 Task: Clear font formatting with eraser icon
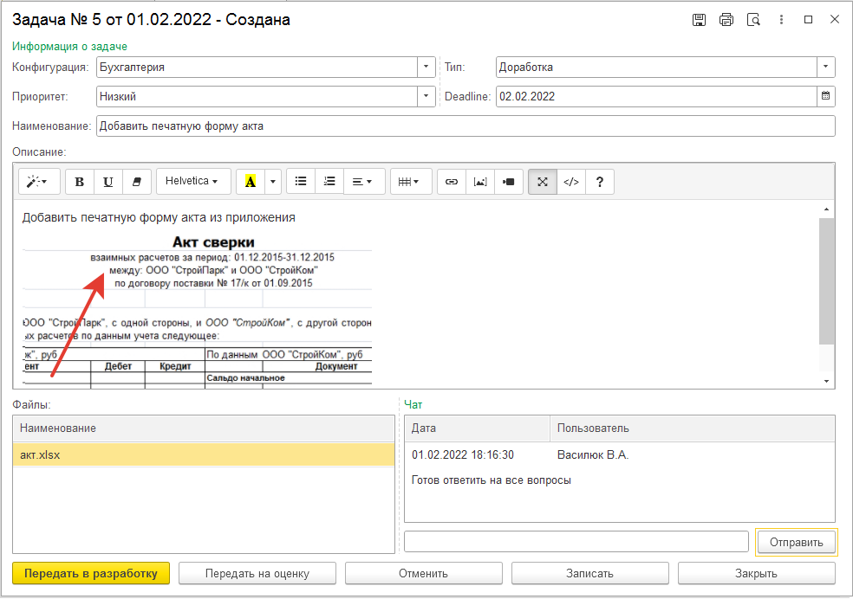136,182
